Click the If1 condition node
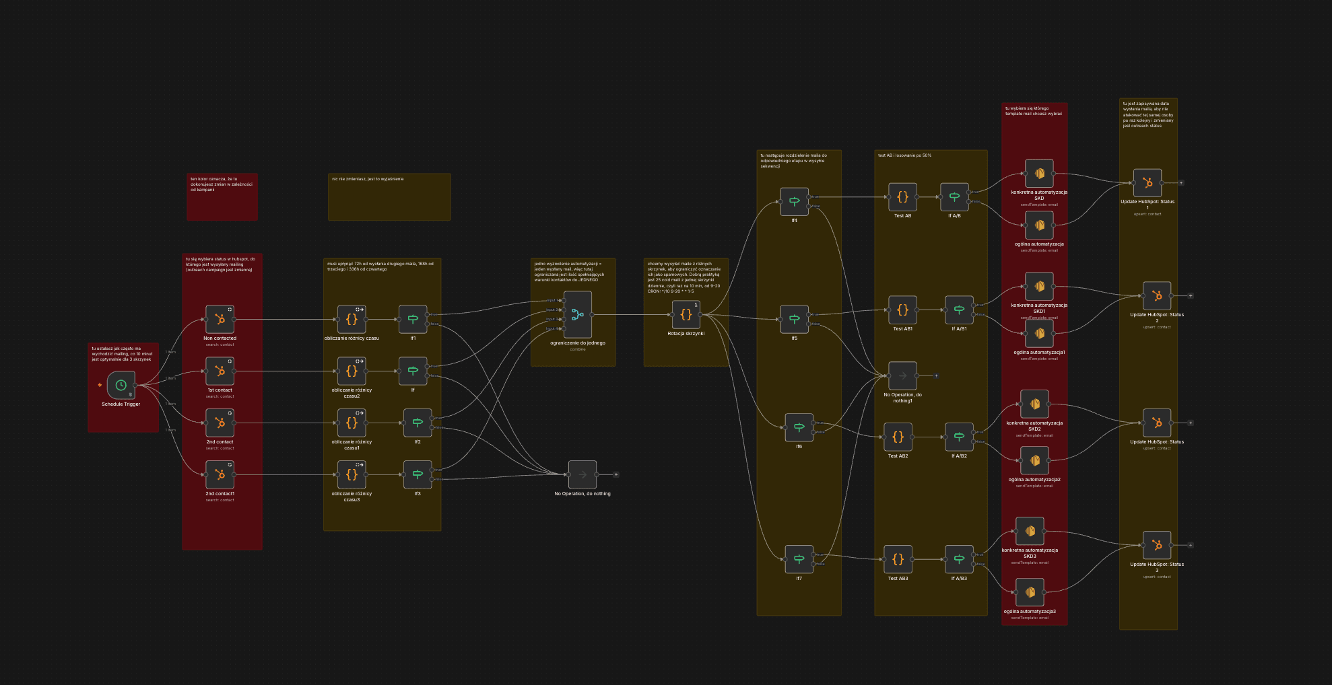Image resolution: width=1332 pixels, height=685 pixels. click(413, 320)
